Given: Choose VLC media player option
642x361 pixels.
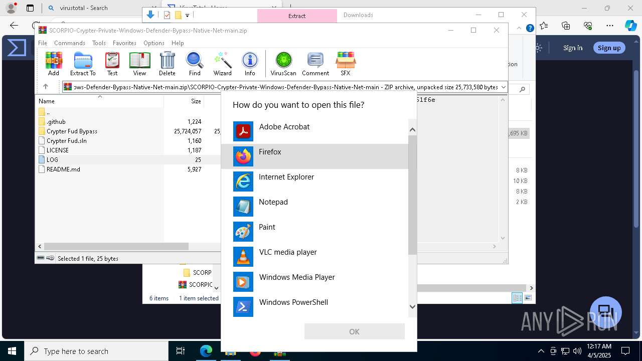Looking at the screenshot, I should 315,257.
